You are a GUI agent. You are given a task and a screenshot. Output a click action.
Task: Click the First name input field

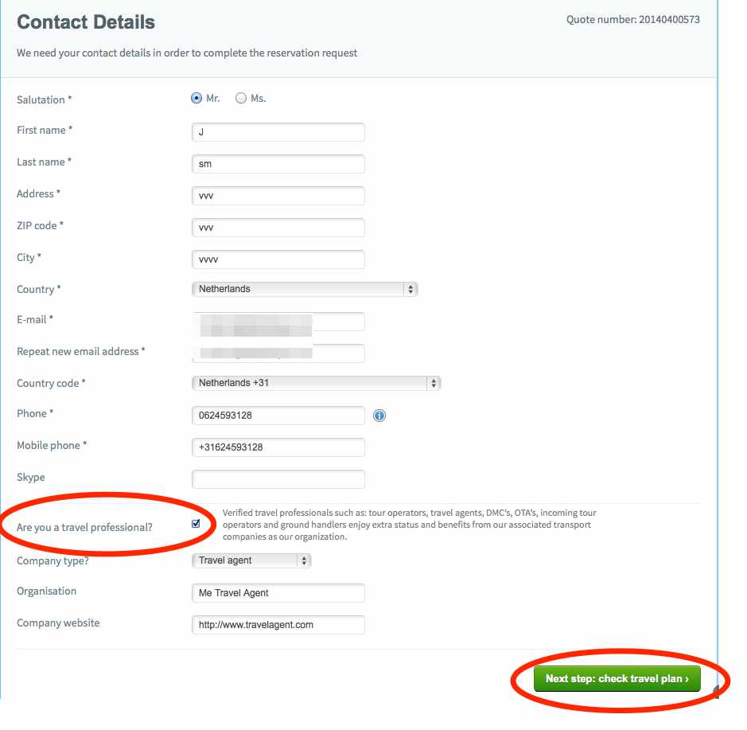[277, 131]
